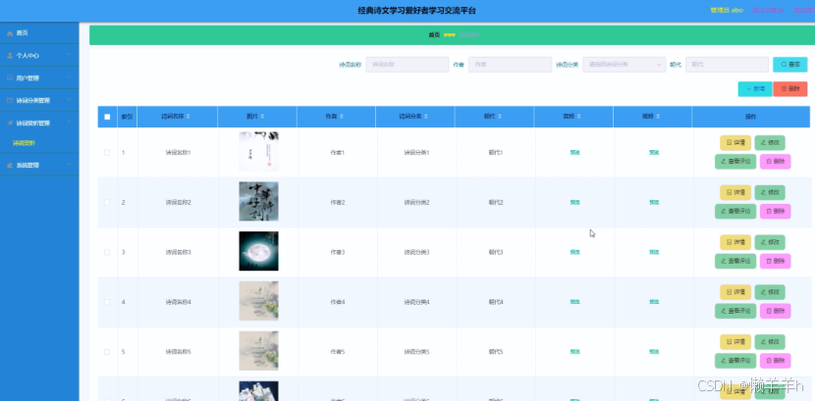
Task: Tick the checkbox for row 诗词名称2
Action: coord(107,203)
